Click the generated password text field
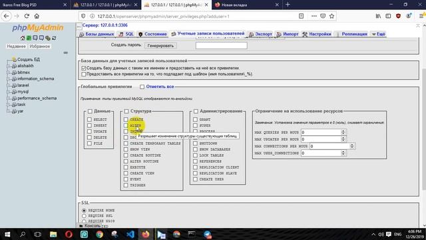Image resolution: width=426 pixels, height=240 pixels. tap(222, 45)
